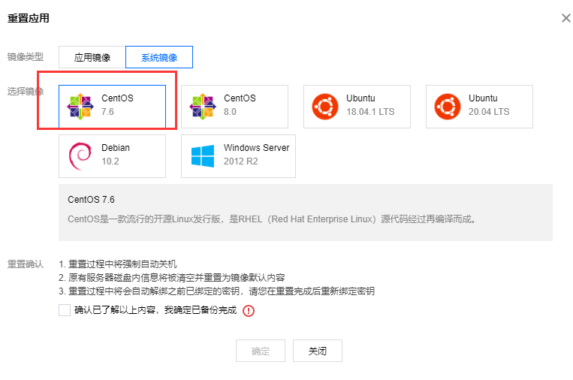This screenshot has height=380, width=573.
Task: Click the CentOS description paragraph text
Action: coord(272,219)
